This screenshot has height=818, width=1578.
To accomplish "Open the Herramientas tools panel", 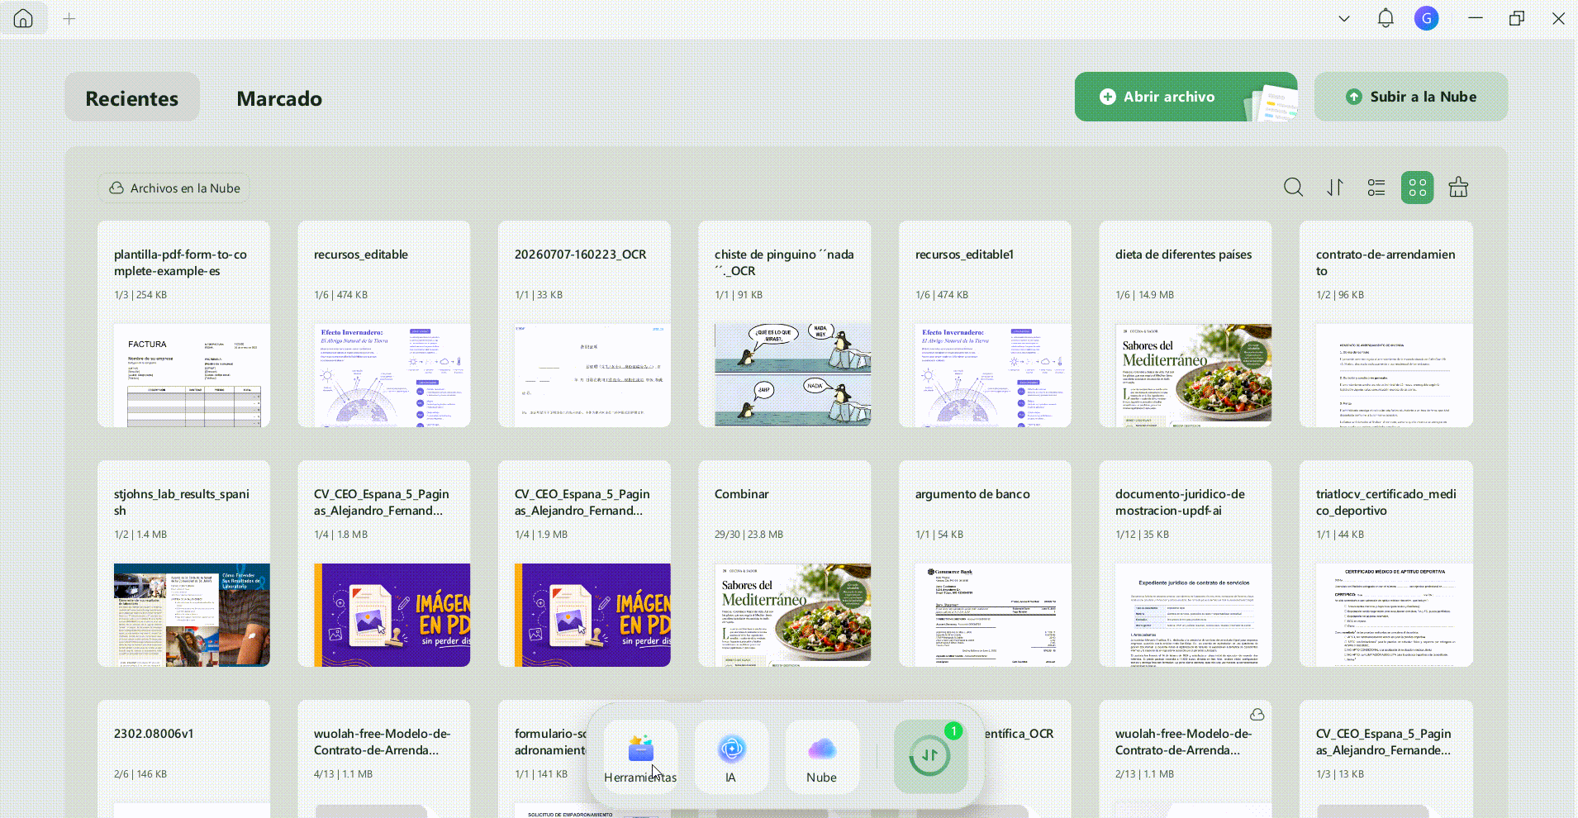I will click(640, 757).
